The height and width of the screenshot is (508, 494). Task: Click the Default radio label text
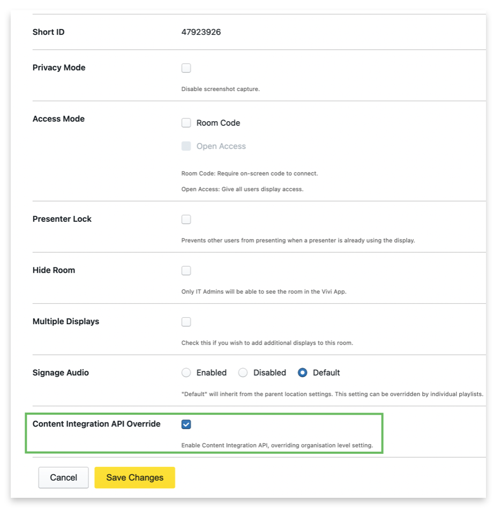[326, 373]
